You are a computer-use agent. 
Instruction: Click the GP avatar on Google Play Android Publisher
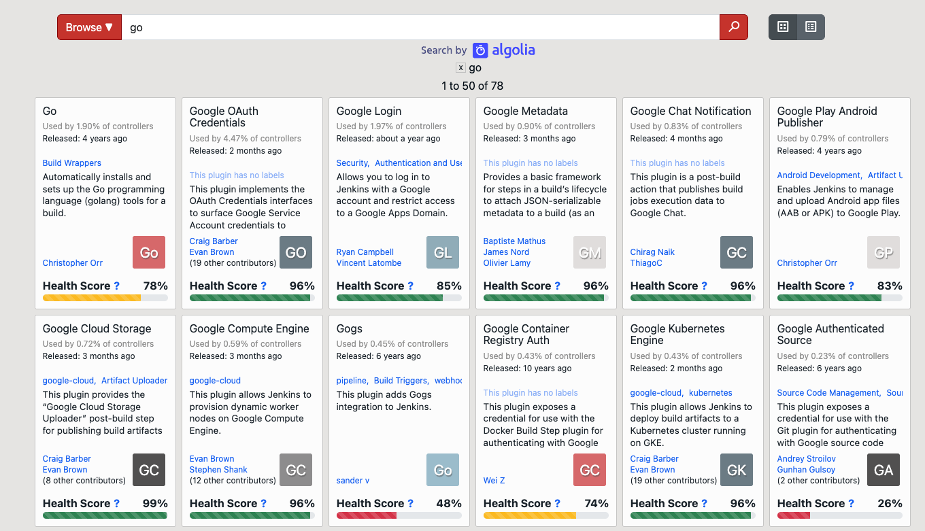click(884, 252)
